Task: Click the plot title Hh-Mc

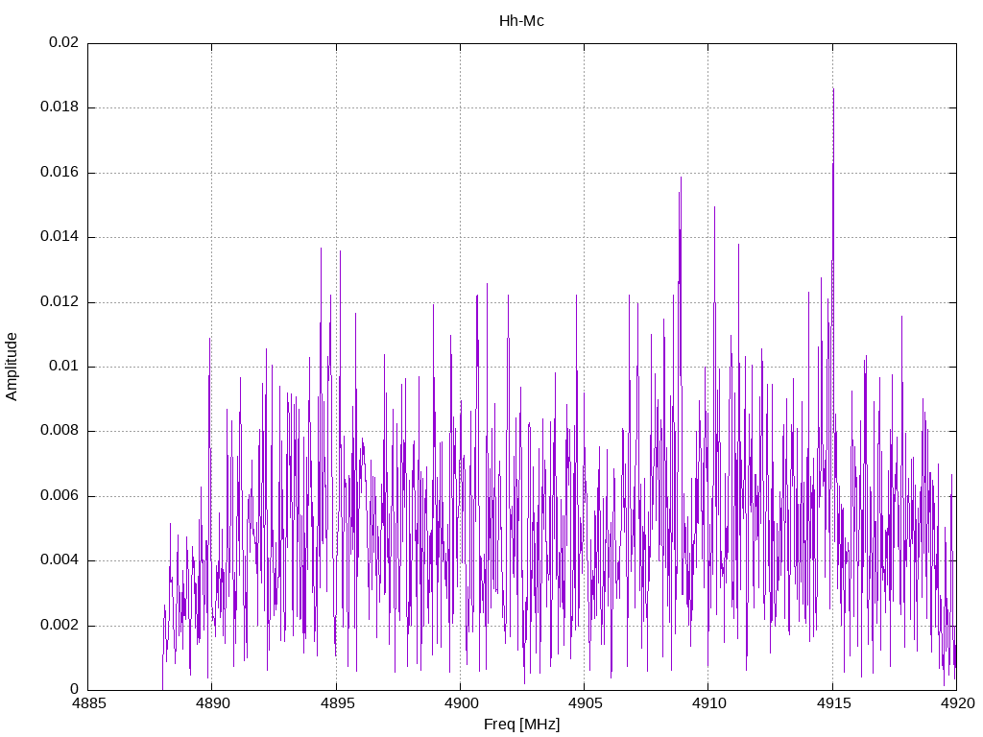Action: pos(521,21)
